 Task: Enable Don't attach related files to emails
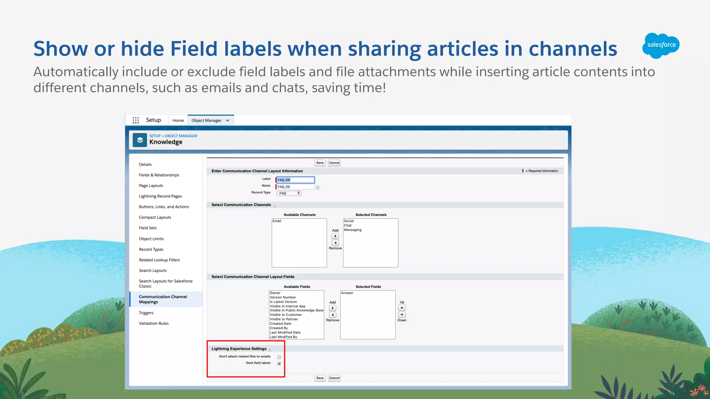(279, 357)
